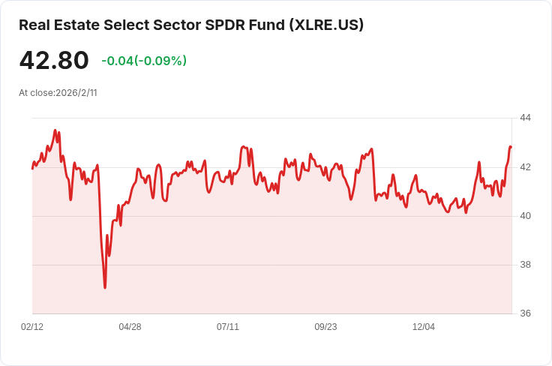Click the 07/11 x-axis date label
The width and height of the screenshot is (552, 366).
coord(228,327)
